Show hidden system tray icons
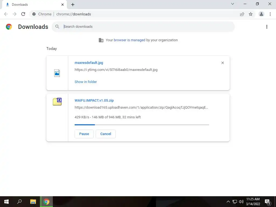 tap(228, 202)
